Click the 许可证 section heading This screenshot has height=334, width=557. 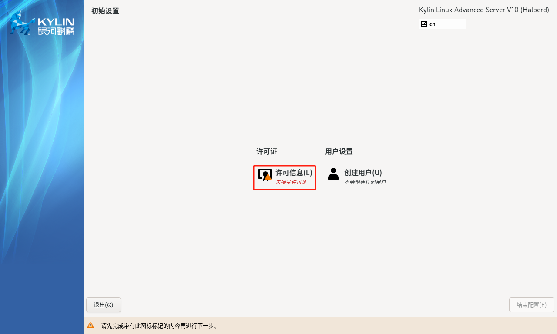[x=267, y=152]
